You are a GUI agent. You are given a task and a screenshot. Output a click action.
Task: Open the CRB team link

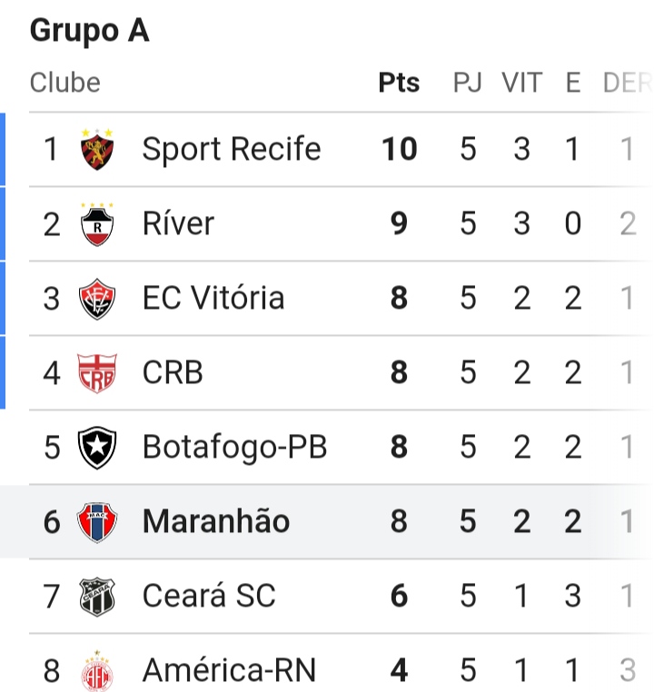[x=173, y=372]
